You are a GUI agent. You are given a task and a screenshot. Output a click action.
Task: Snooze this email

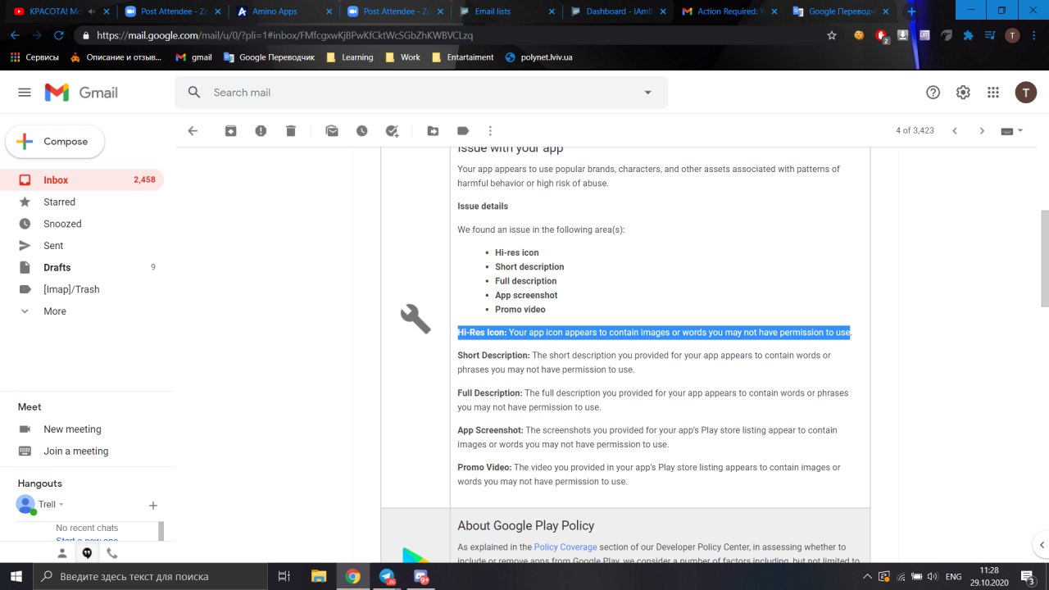361,131
